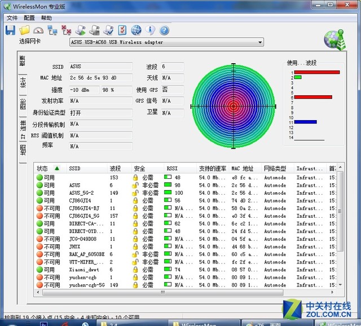Sort list by the 波段 column header
The height and width of the screenshot is (326, 361).
[119, 169]
